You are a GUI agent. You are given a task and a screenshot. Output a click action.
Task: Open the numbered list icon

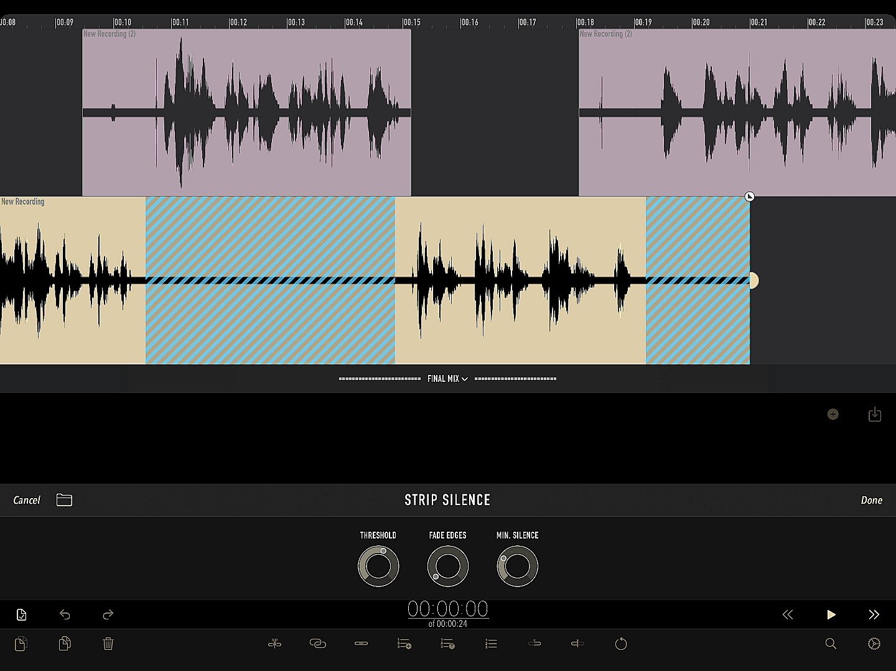pos(491,644)
